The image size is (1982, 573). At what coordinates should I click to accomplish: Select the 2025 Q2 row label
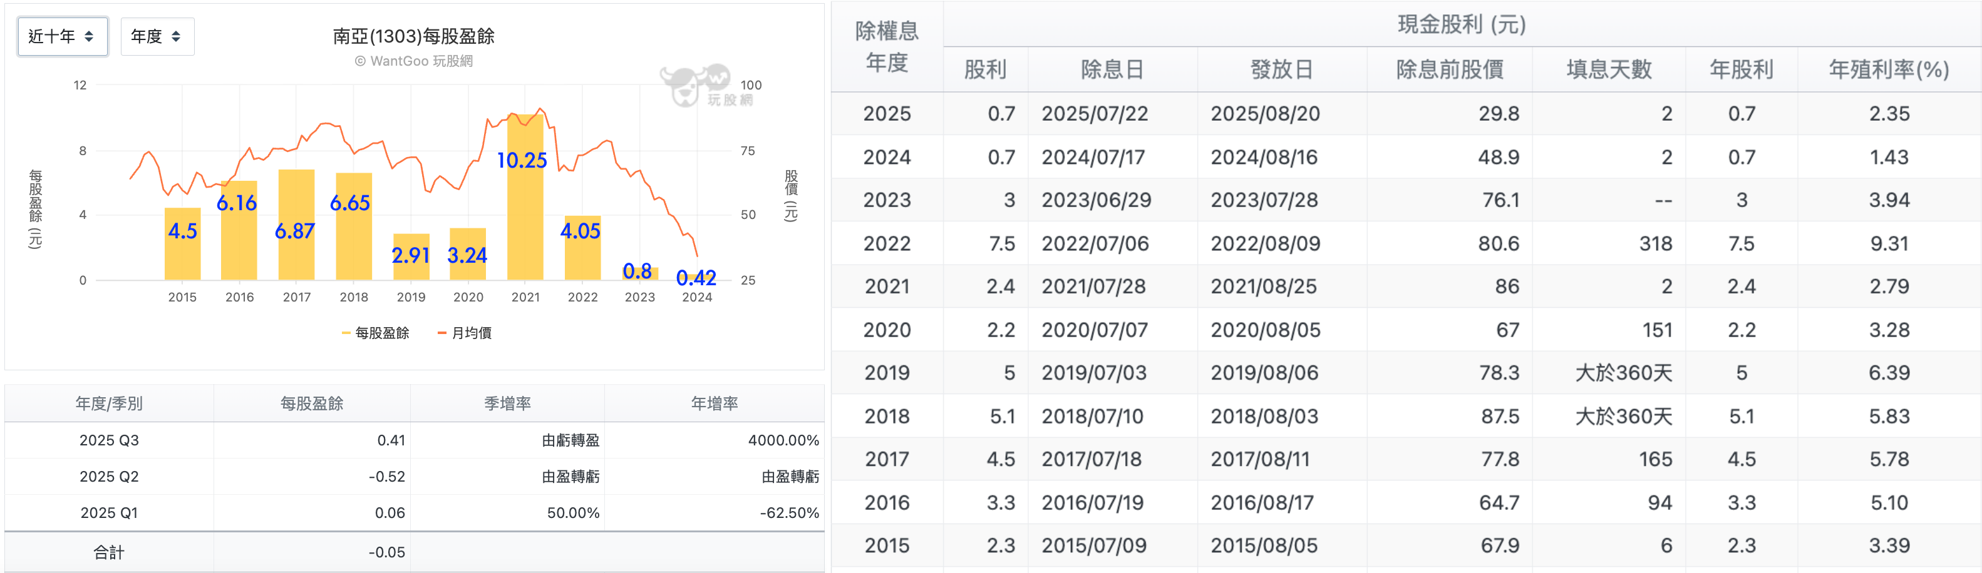109,476
